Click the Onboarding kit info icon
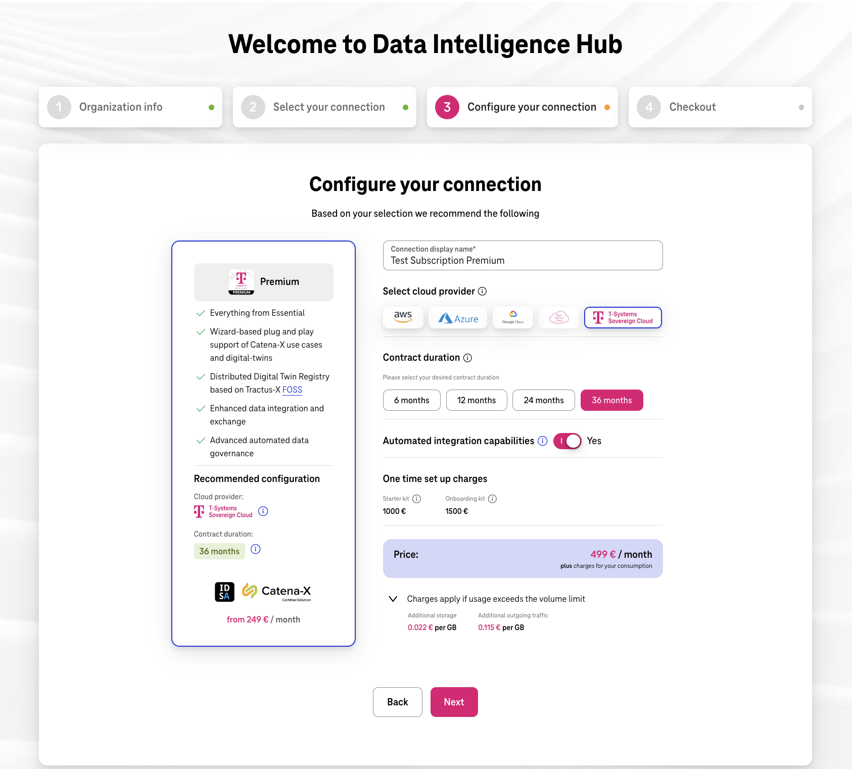This screenshot has height=769, width=852. pos(492,499)
